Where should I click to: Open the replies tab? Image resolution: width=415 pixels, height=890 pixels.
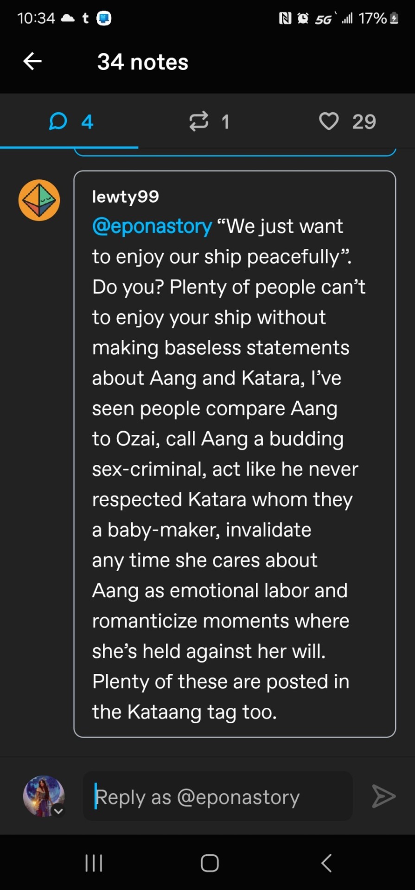pos(70,122)
